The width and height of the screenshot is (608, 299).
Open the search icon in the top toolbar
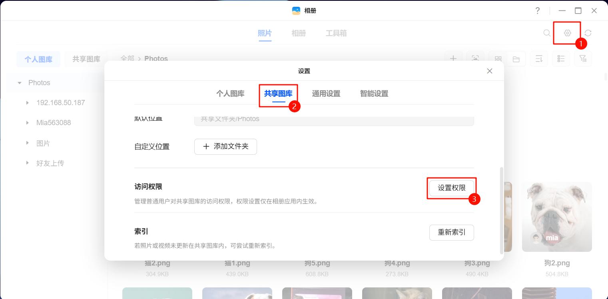click(546, 33)
